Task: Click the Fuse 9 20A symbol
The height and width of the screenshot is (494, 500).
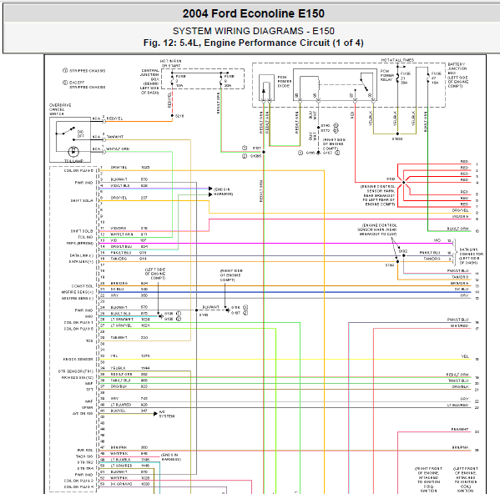Action: point(221,81)
